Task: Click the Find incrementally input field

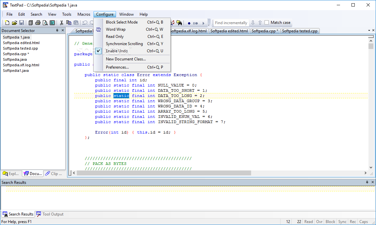Action: (x=231, y=23)
